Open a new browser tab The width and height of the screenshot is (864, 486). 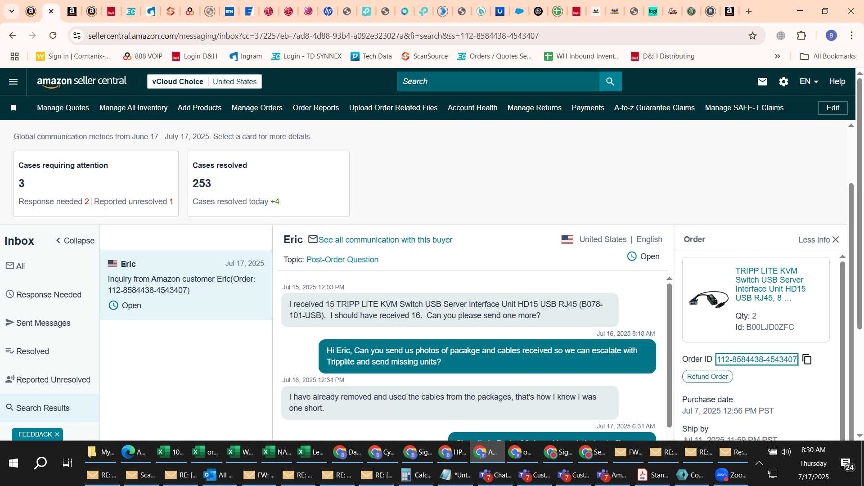pyautogui.click(x=749, y=11)
